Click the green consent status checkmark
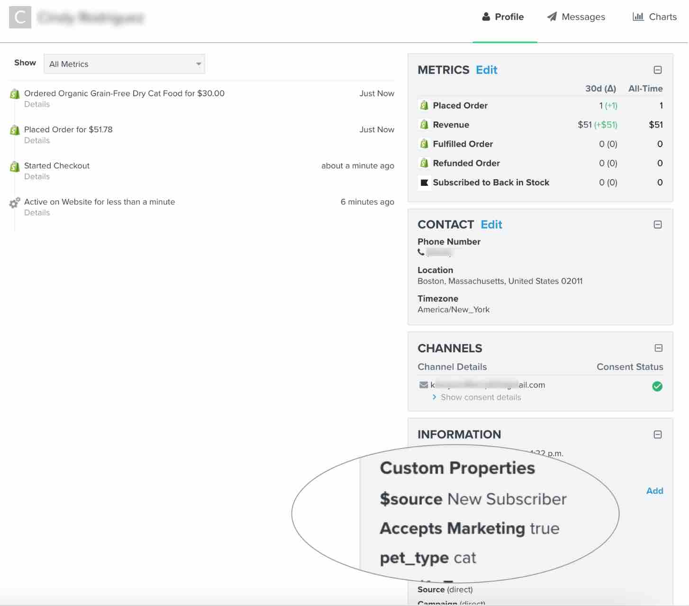The height and width of the screenshot is (606, 689). (x=657, y=386)
